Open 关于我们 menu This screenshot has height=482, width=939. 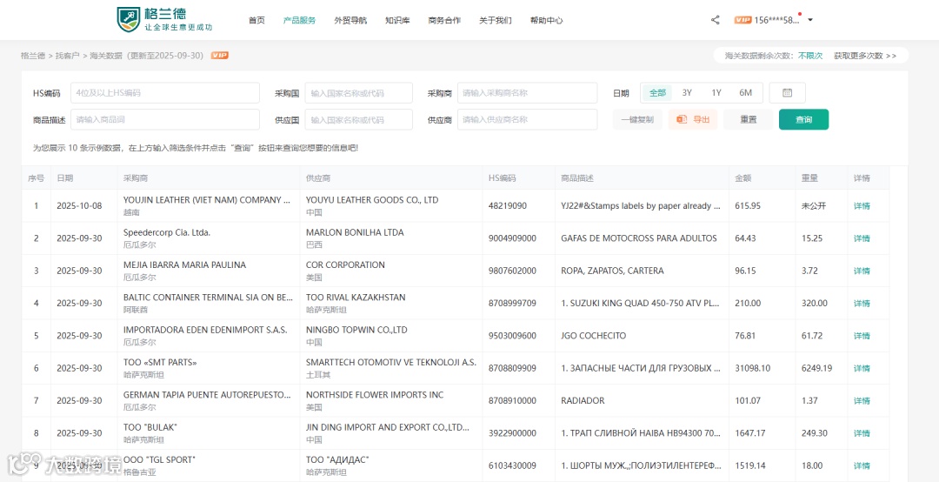(x=496, y=20)
